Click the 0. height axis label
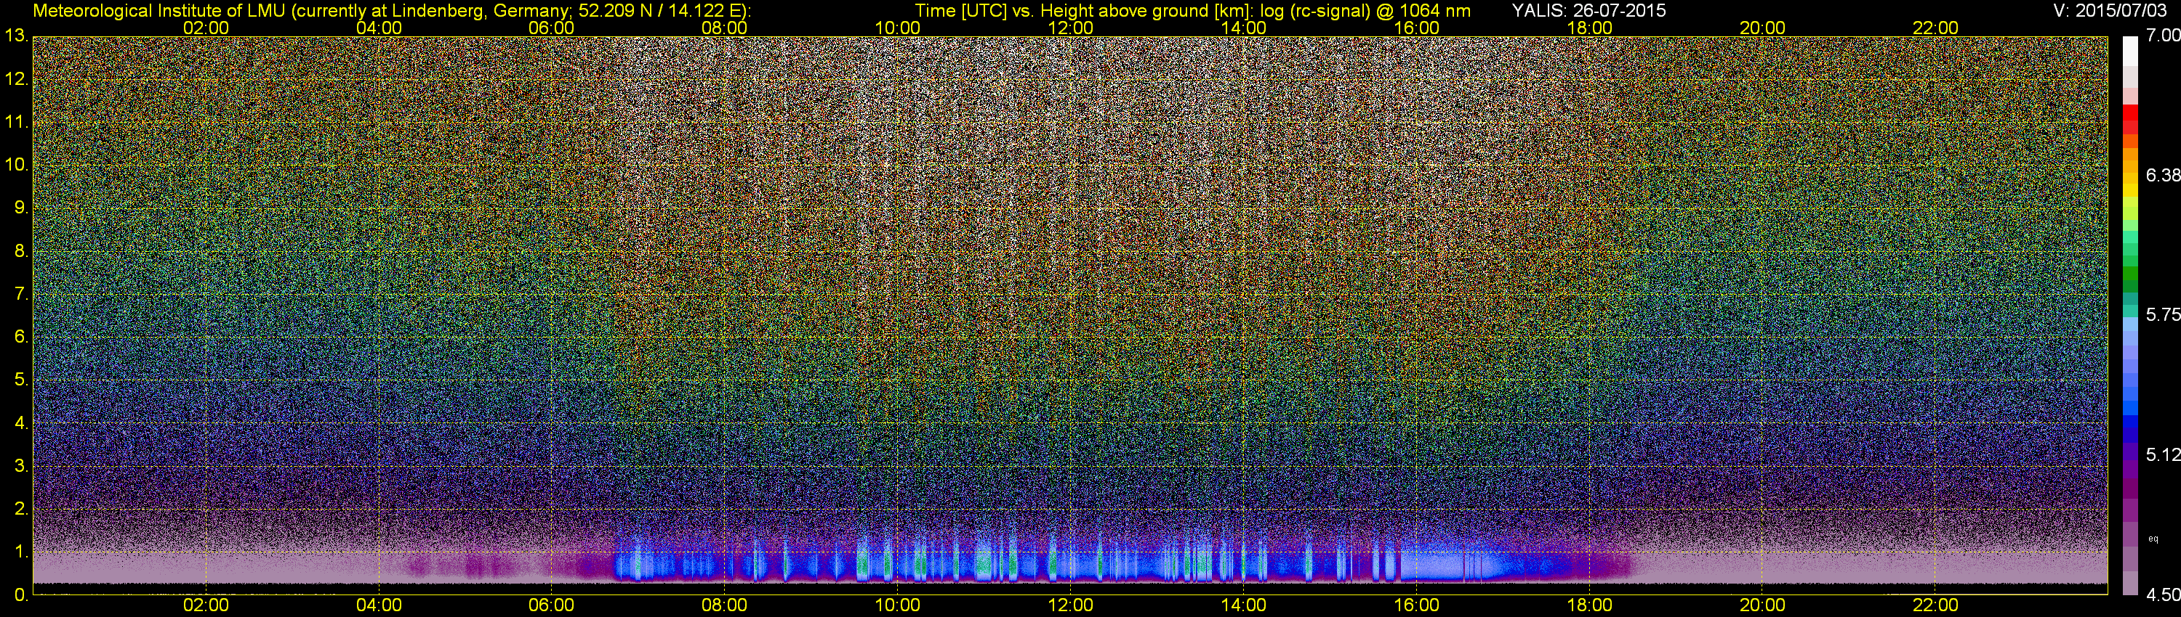The width and height of the screenshot is (2181, 617). [21, 595]
